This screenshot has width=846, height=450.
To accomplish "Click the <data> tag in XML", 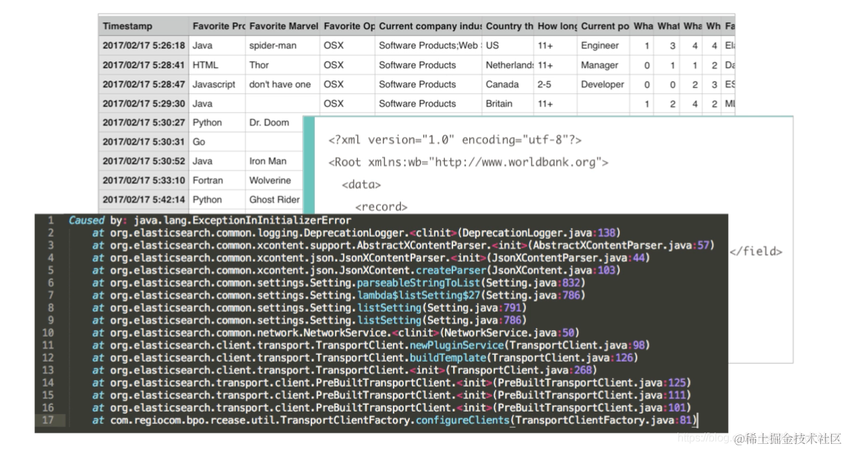I will point(361,185).
